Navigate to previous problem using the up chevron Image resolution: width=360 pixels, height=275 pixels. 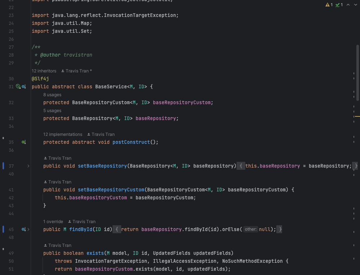pyautogui.click(x=347, y=5)
